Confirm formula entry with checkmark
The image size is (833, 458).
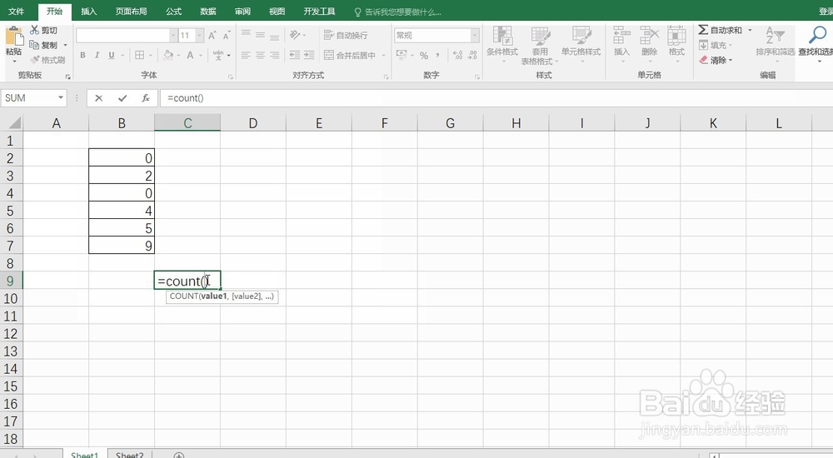click(122, 97)
